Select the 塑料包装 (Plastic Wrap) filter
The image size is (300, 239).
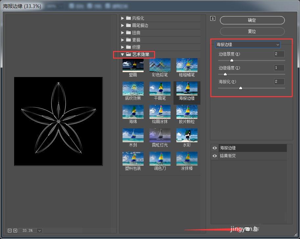[x=133, y=158]
